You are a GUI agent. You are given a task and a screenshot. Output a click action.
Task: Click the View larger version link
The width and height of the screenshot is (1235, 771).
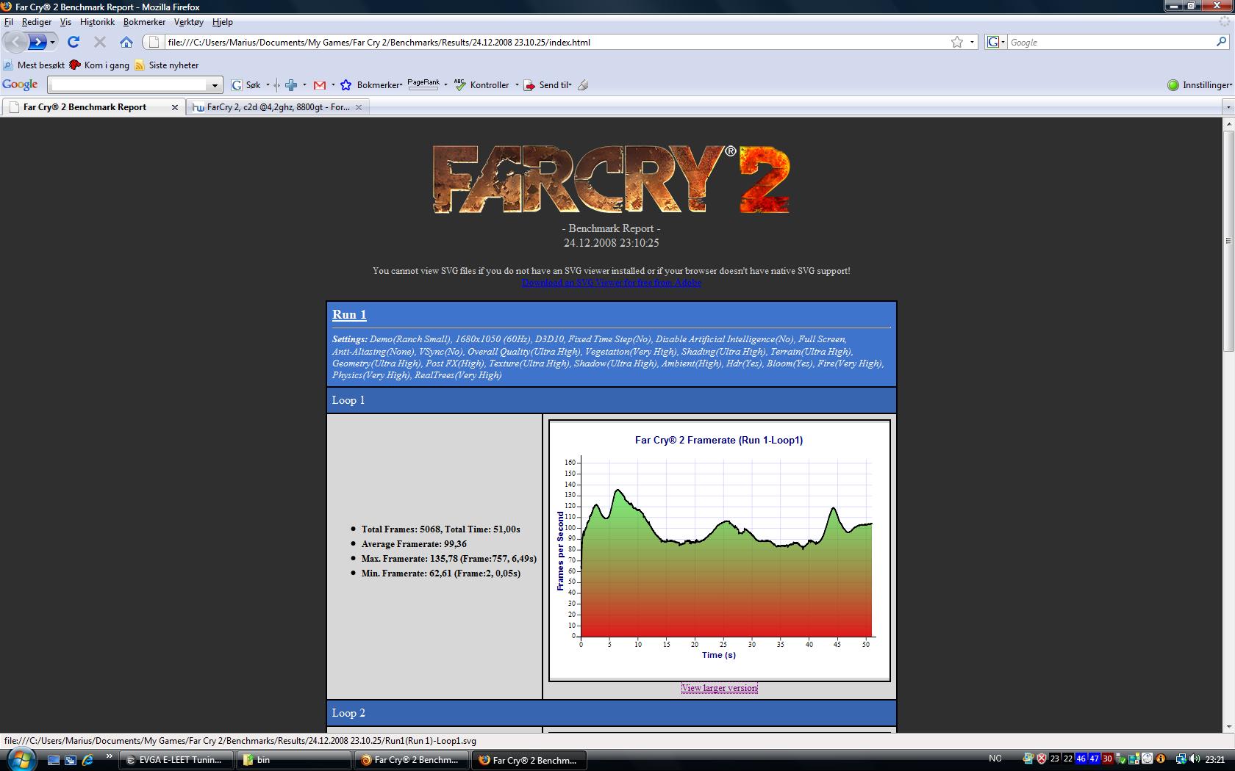pos(719,688)
